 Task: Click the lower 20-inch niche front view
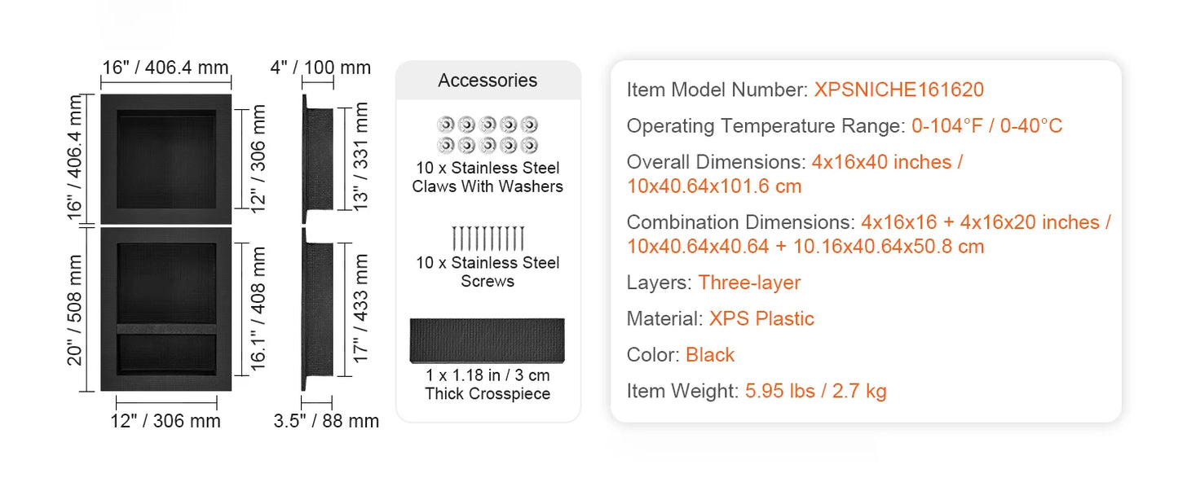click(x=166, y=309)
